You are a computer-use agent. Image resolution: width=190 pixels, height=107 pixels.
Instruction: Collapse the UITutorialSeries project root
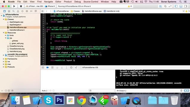[1, 15]
